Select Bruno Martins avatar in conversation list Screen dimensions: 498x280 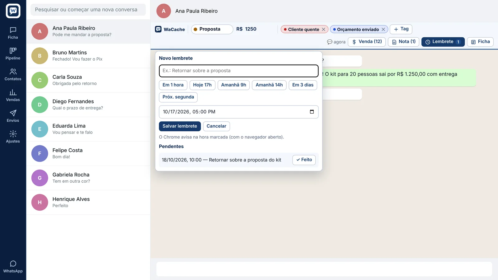(x=40, y=56)
